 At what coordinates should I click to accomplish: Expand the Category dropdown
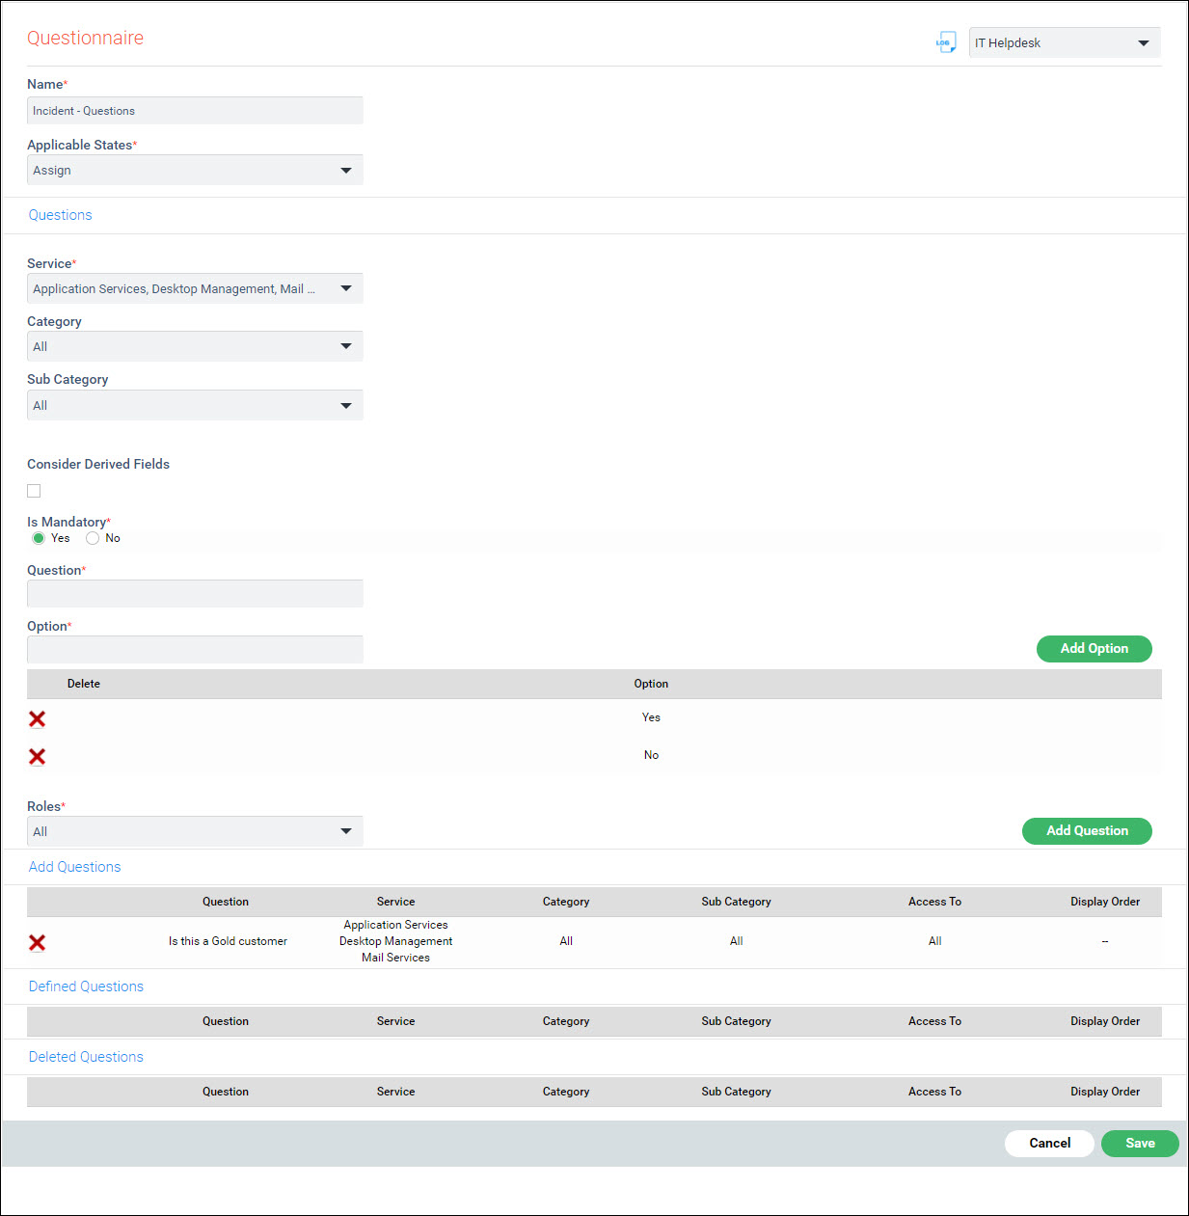195,347
